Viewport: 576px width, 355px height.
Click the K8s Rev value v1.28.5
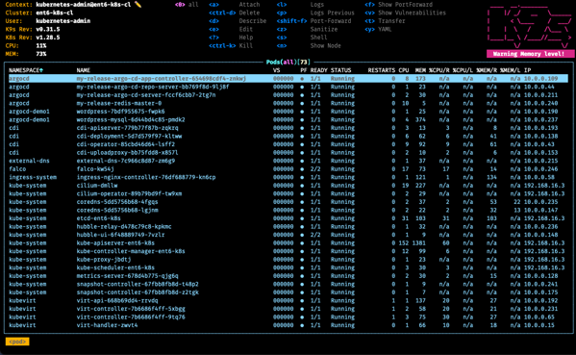pos(48,38)
